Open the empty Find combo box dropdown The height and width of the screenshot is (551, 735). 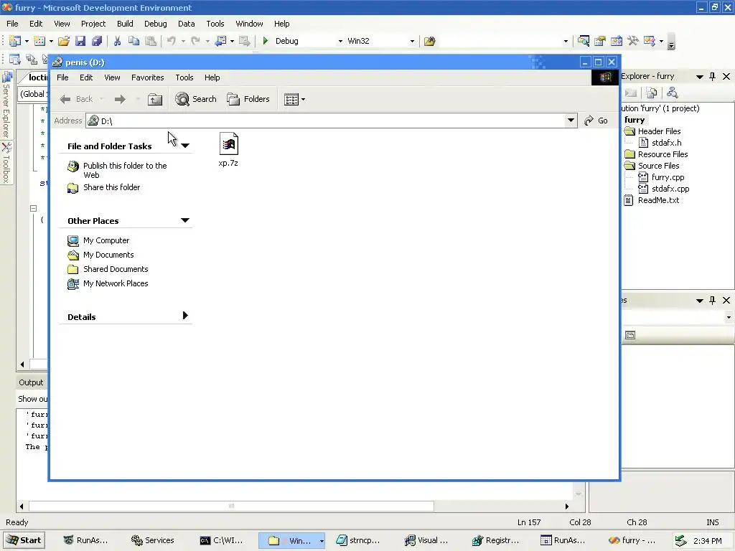point(566,41)
